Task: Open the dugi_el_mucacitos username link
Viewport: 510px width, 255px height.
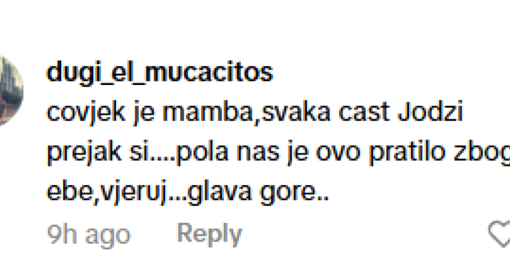Action: [x=160, y=74]
